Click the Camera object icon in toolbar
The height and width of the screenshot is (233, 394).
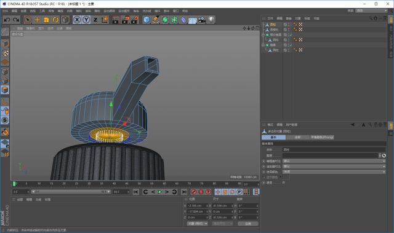(202, 20)
